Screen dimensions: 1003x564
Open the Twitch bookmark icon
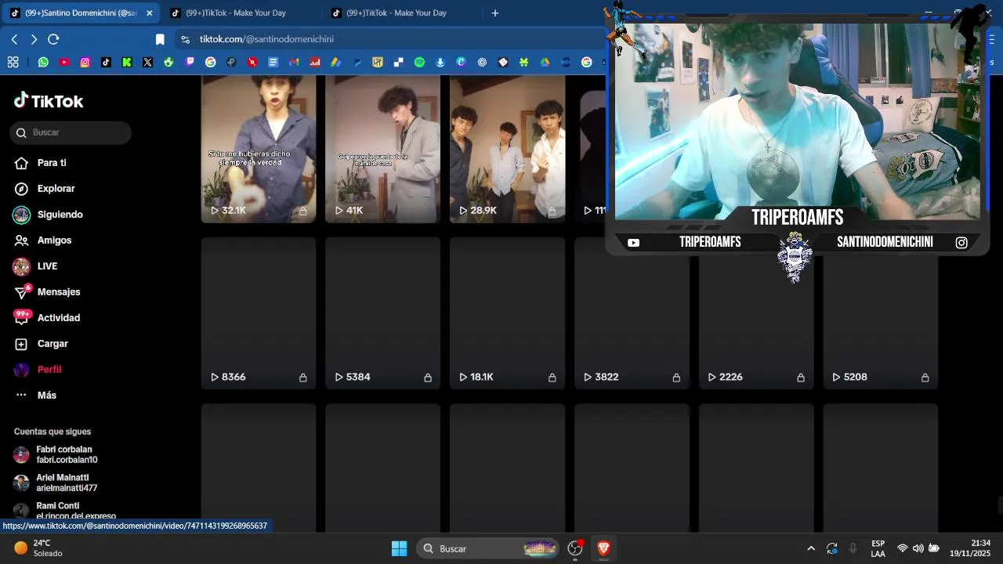point(190,62)
